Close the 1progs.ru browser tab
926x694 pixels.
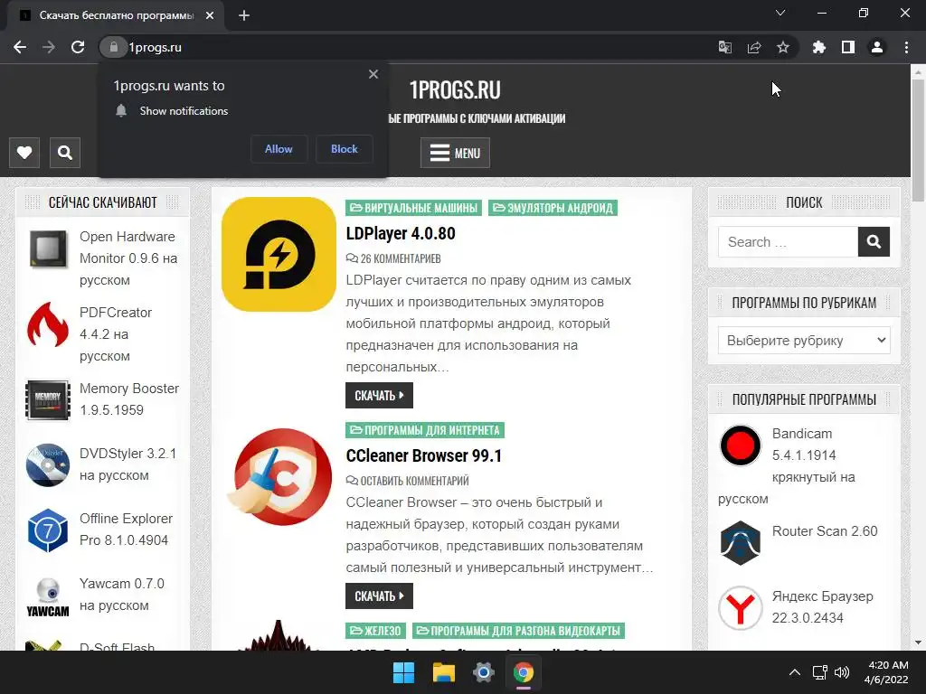pos(210,15)
